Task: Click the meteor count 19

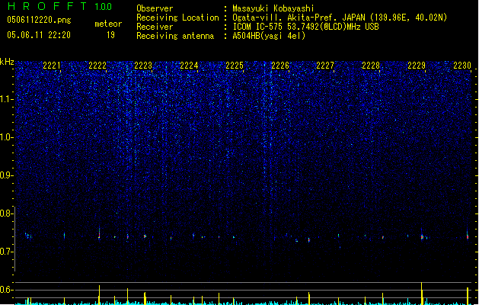Action: pyautogui.click(x=110, y=35)
